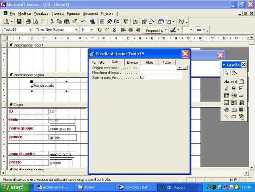
Task: Open the line color dropdown arrow
Action: [178, 30]
